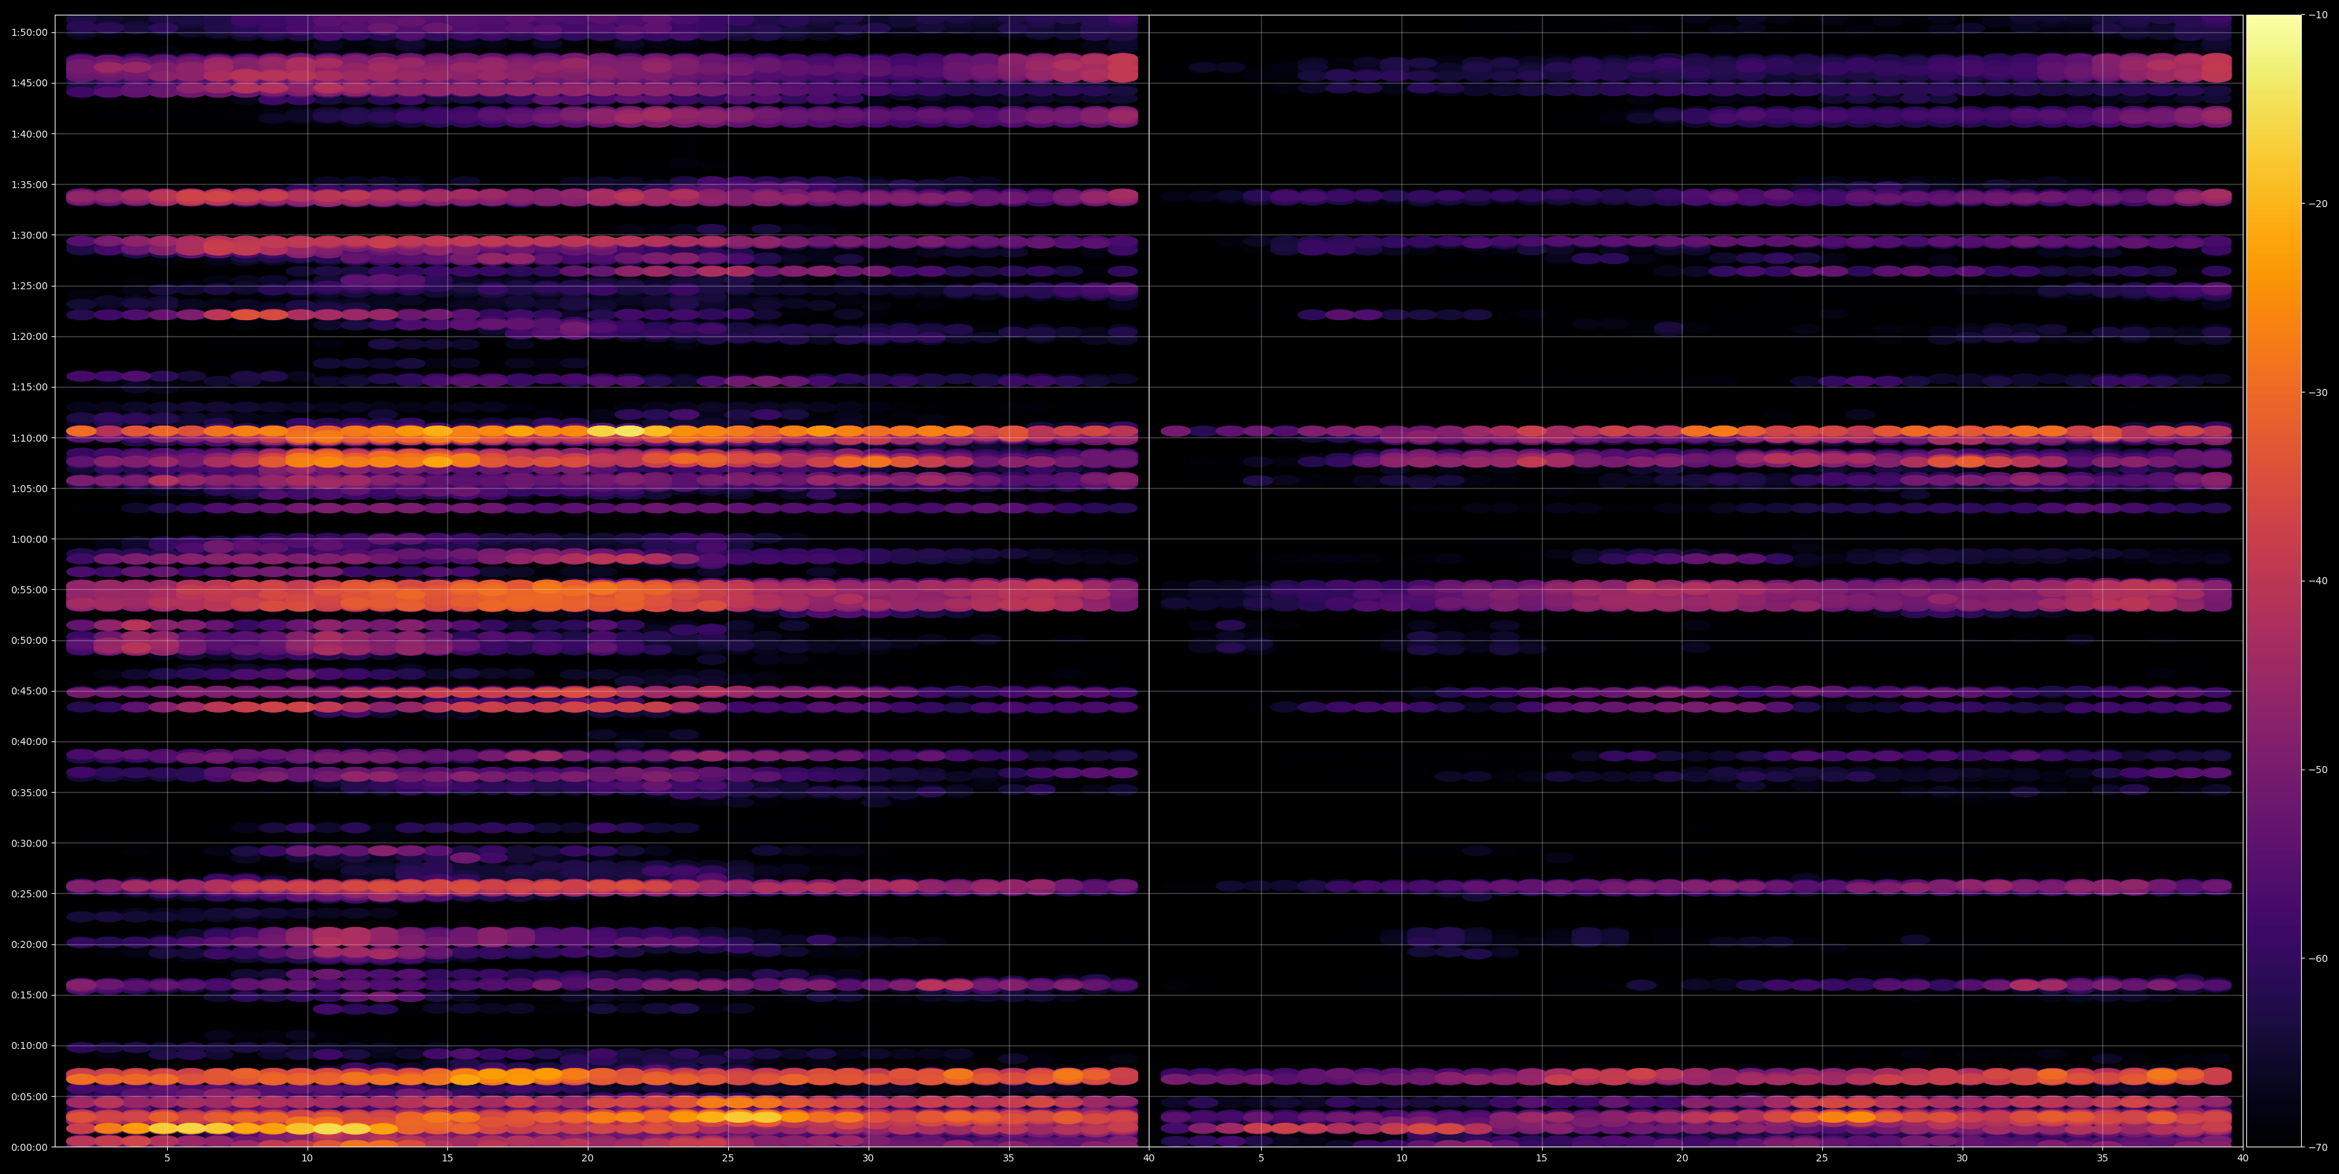The width and height of the screenshot is (2339, 1174).
Task: Click the 1:00:00 y-axis tick label
Action: 29,539
